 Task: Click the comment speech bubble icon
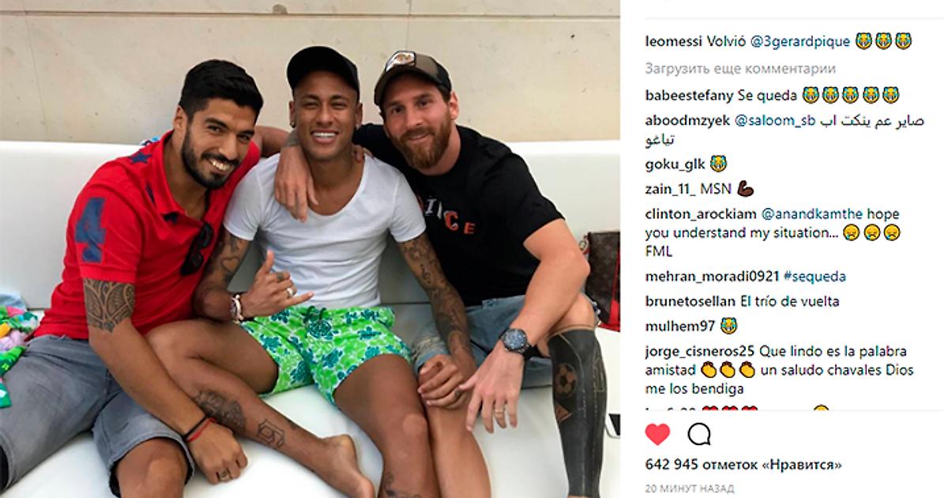699,434
